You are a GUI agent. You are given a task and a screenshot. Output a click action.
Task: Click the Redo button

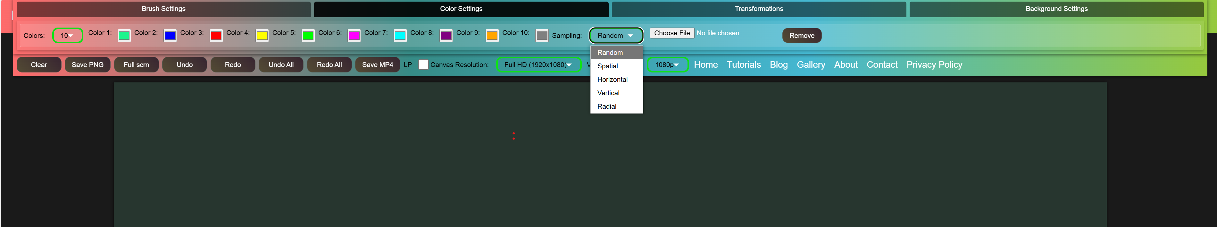pyautogui.click(x=232, y=65)
